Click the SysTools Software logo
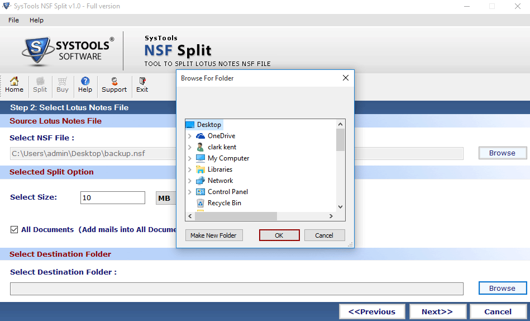The height and width of the screenshot is (321, 530). tap(68, 51)
